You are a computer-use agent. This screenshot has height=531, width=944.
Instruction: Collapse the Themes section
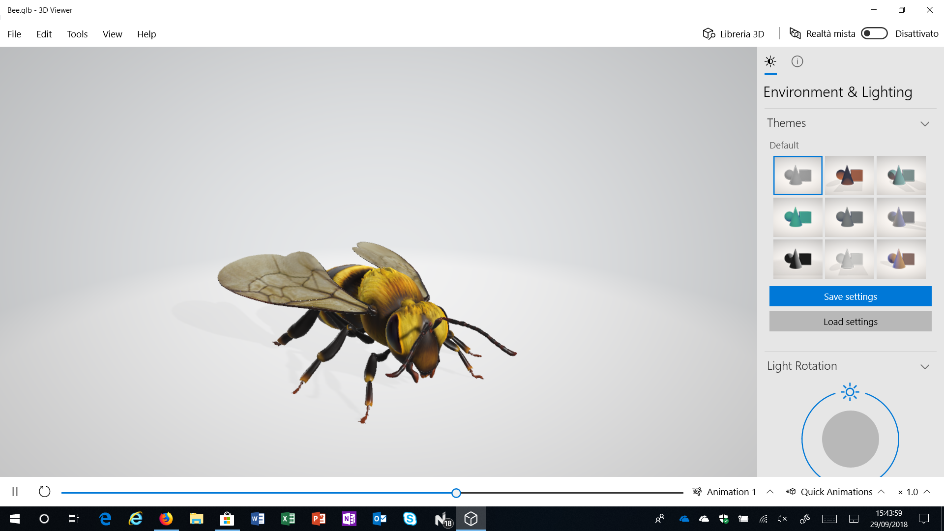click(x=925, y=123)
